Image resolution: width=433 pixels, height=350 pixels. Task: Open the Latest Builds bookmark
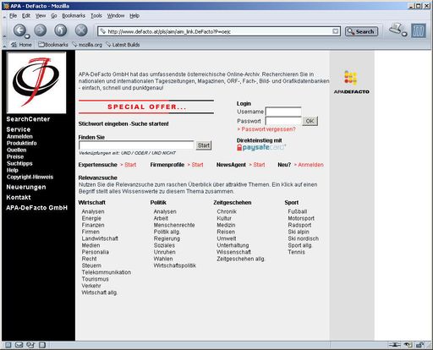123,45
